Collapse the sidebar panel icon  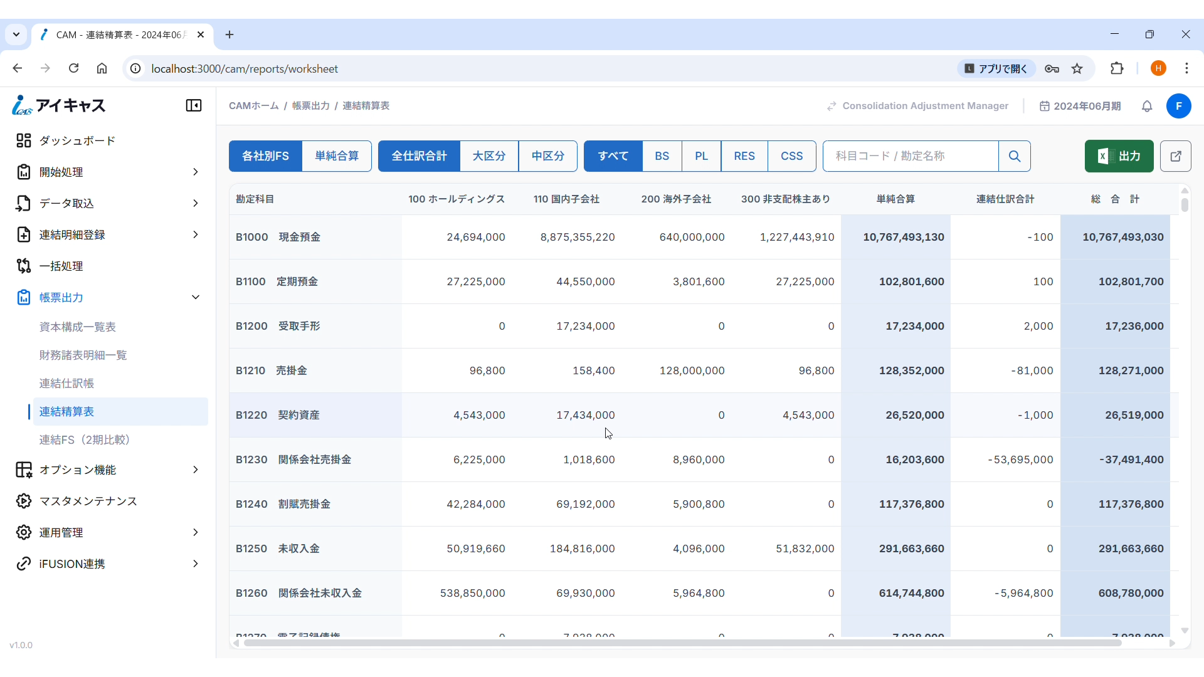click(194, 105)
